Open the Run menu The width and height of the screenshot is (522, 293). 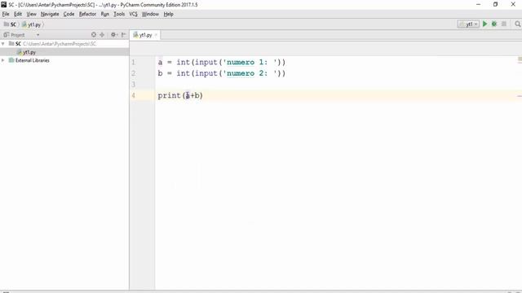[x=105, y=14]
